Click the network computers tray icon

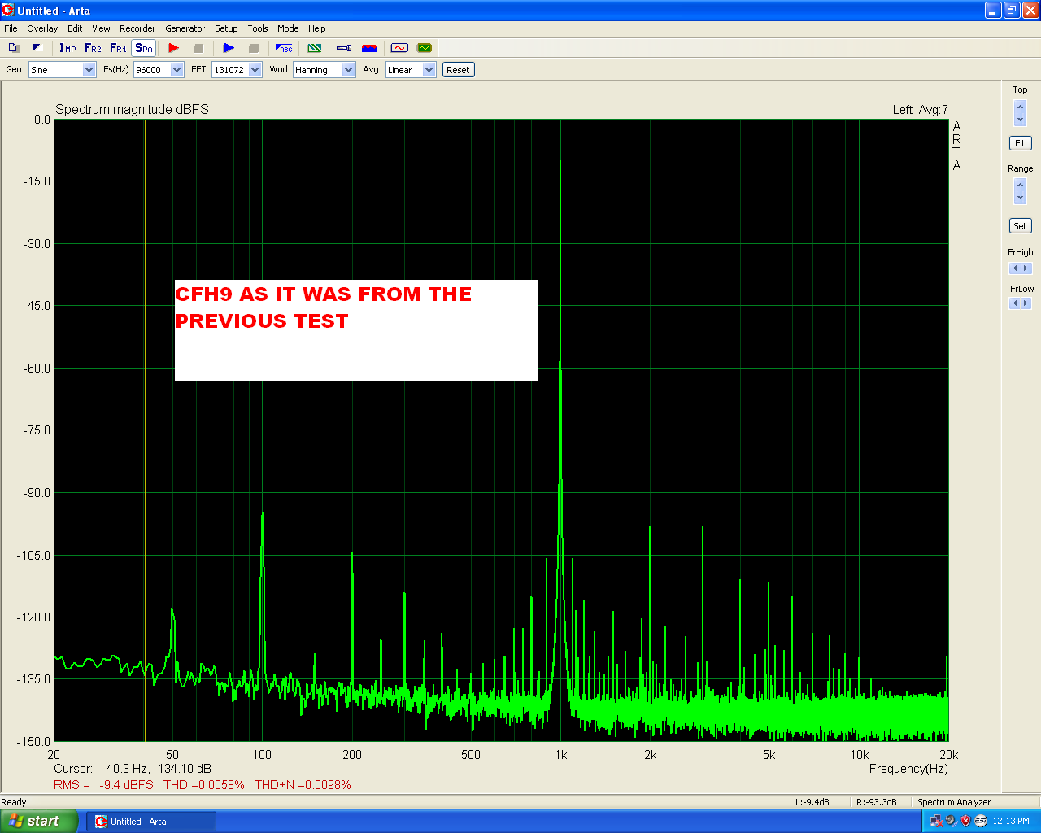[x=936, y=821]
